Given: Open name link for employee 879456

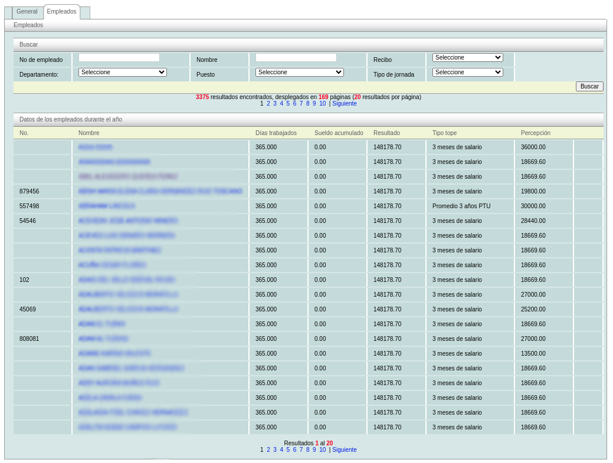Looking at the screenshot, I should (160, 192).
